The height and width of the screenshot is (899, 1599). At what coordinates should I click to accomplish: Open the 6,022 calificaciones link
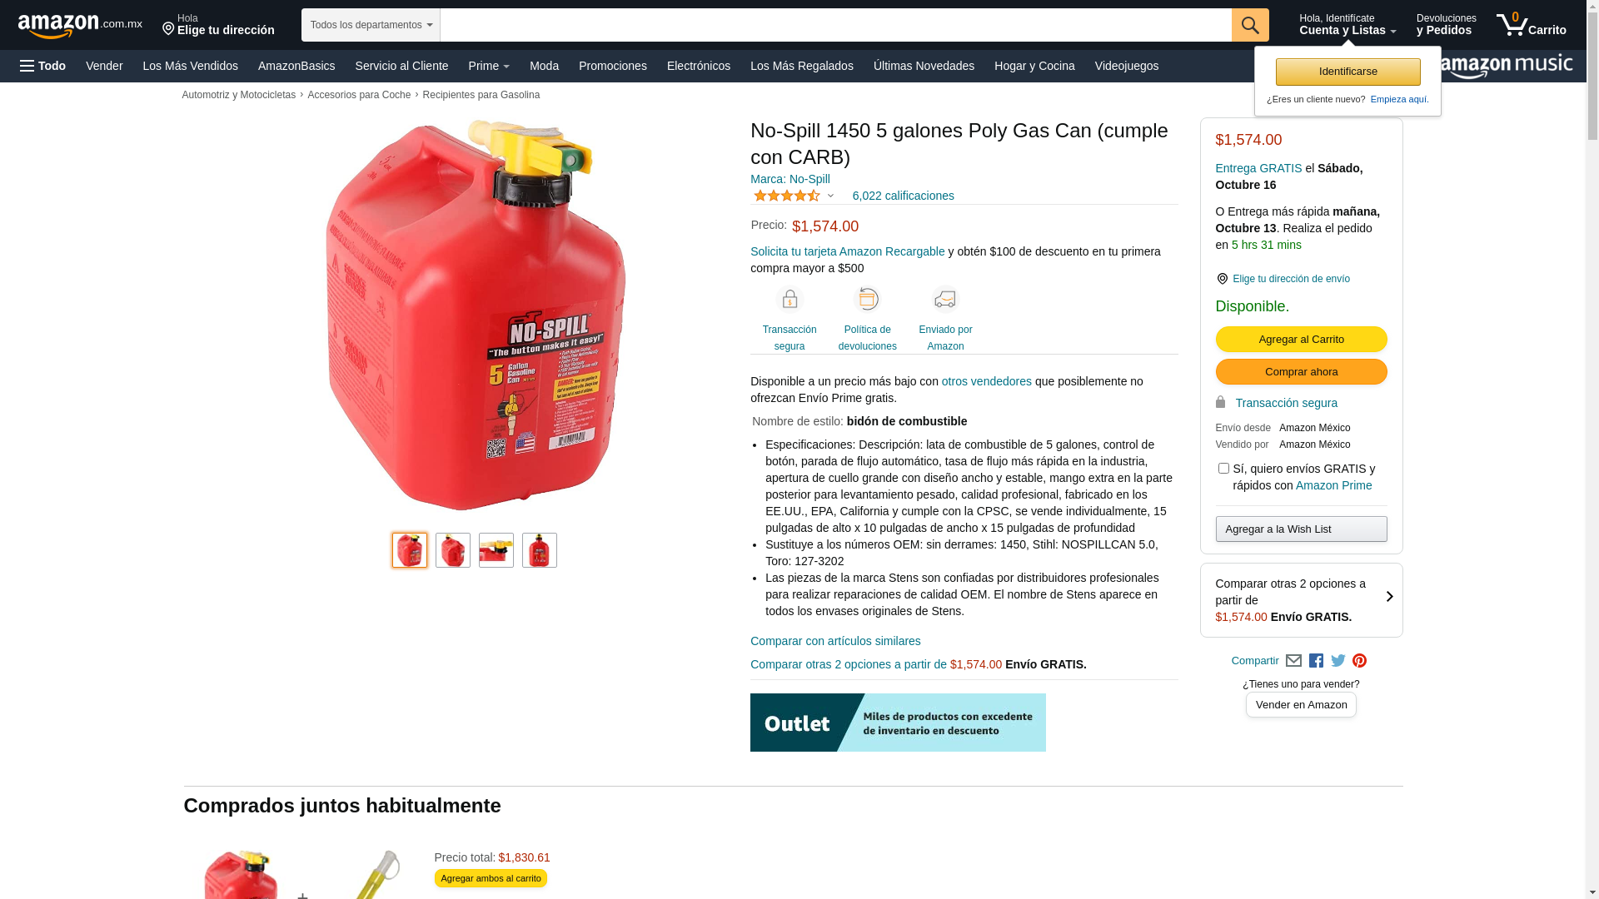903,196
